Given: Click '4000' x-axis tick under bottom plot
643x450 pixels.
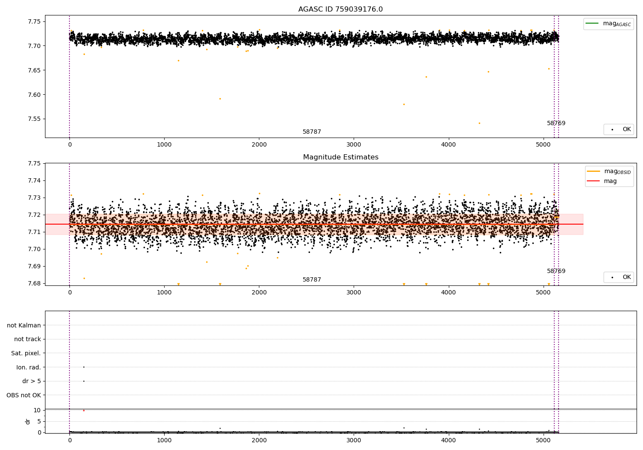Looking at the screenshot, I should (449, 440).
